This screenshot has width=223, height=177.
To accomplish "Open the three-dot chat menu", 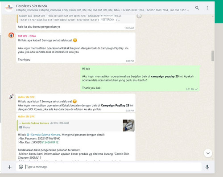I will pyautogui.click(x=207, y=8).
